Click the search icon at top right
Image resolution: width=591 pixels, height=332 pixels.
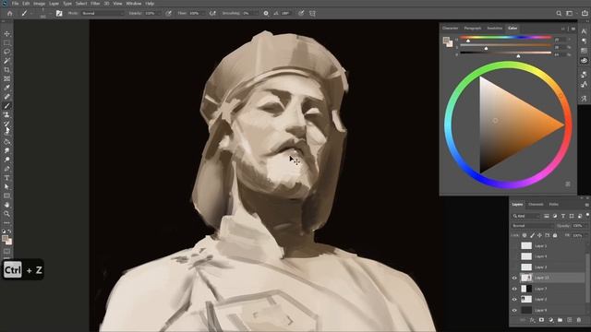[559, 13]
